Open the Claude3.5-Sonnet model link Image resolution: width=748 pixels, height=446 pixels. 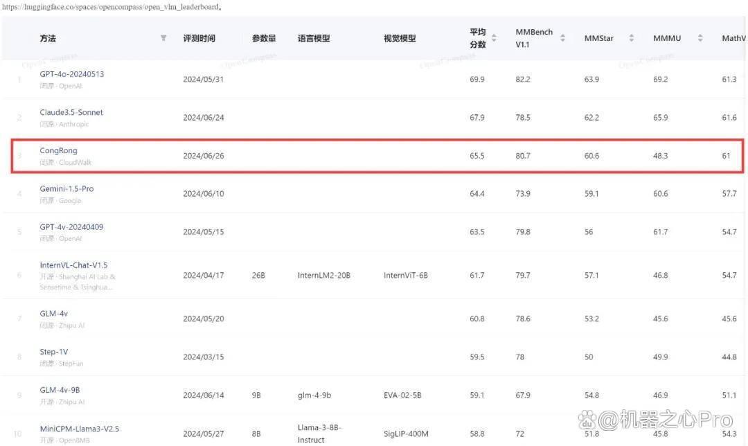pos(71,112)
